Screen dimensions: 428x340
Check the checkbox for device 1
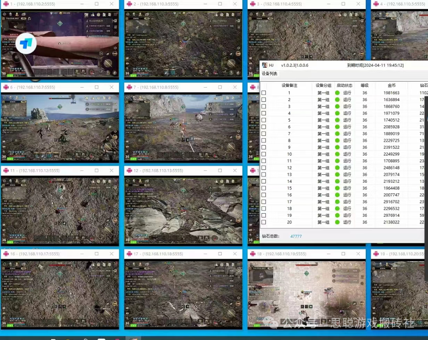pyautogui.click(x=264, y=93)
